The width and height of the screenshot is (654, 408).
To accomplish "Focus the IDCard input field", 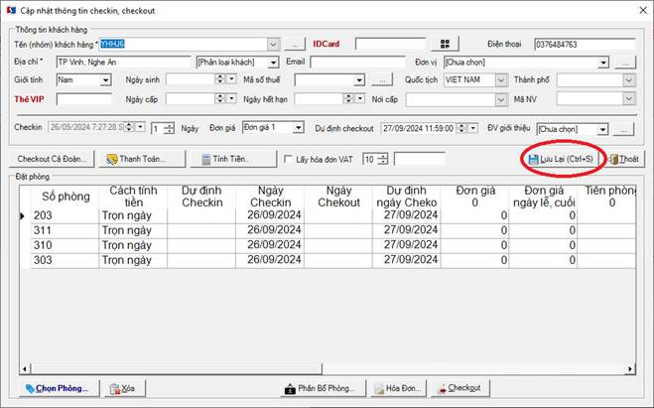I will (x=390, y=45).
